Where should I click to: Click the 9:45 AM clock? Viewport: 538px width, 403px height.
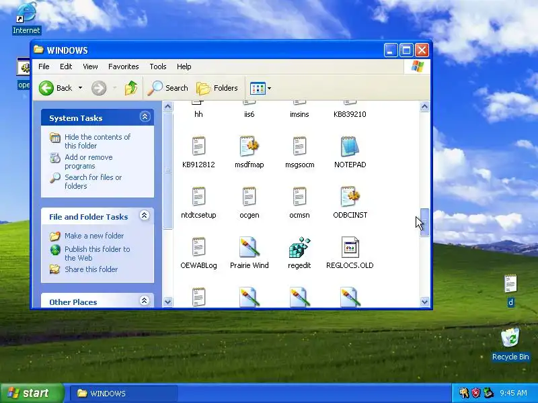coord(513,393)
